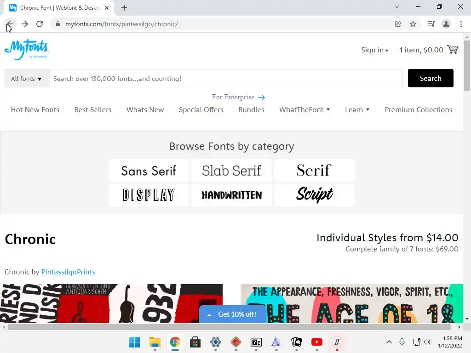Open the colorful Age of 18 sample image
Screen dimensions: 471x353
(352, 303)
